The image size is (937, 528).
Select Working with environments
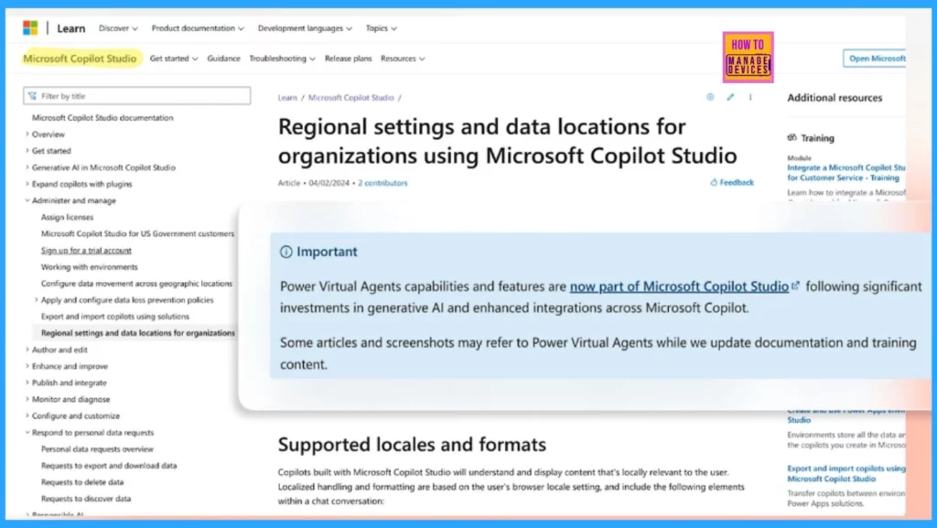(89, 267)
